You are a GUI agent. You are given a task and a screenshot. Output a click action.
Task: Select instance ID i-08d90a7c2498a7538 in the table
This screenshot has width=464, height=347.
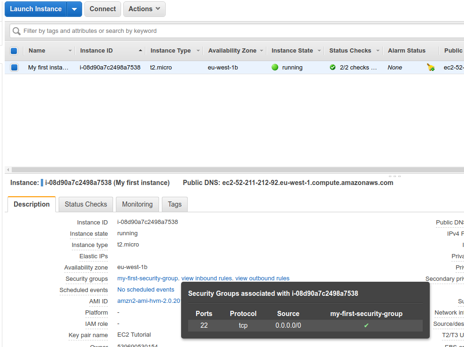(x=110, y=68)
